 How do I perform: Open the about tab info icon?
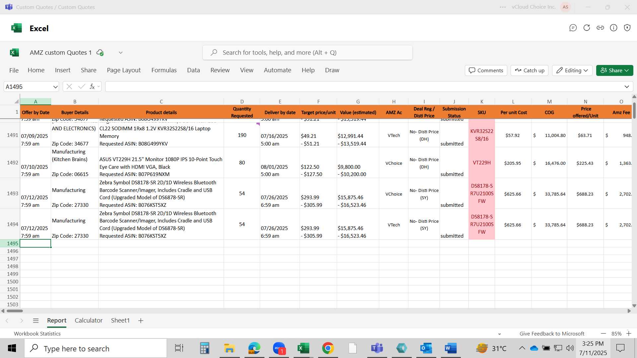(x=614, y=28)
